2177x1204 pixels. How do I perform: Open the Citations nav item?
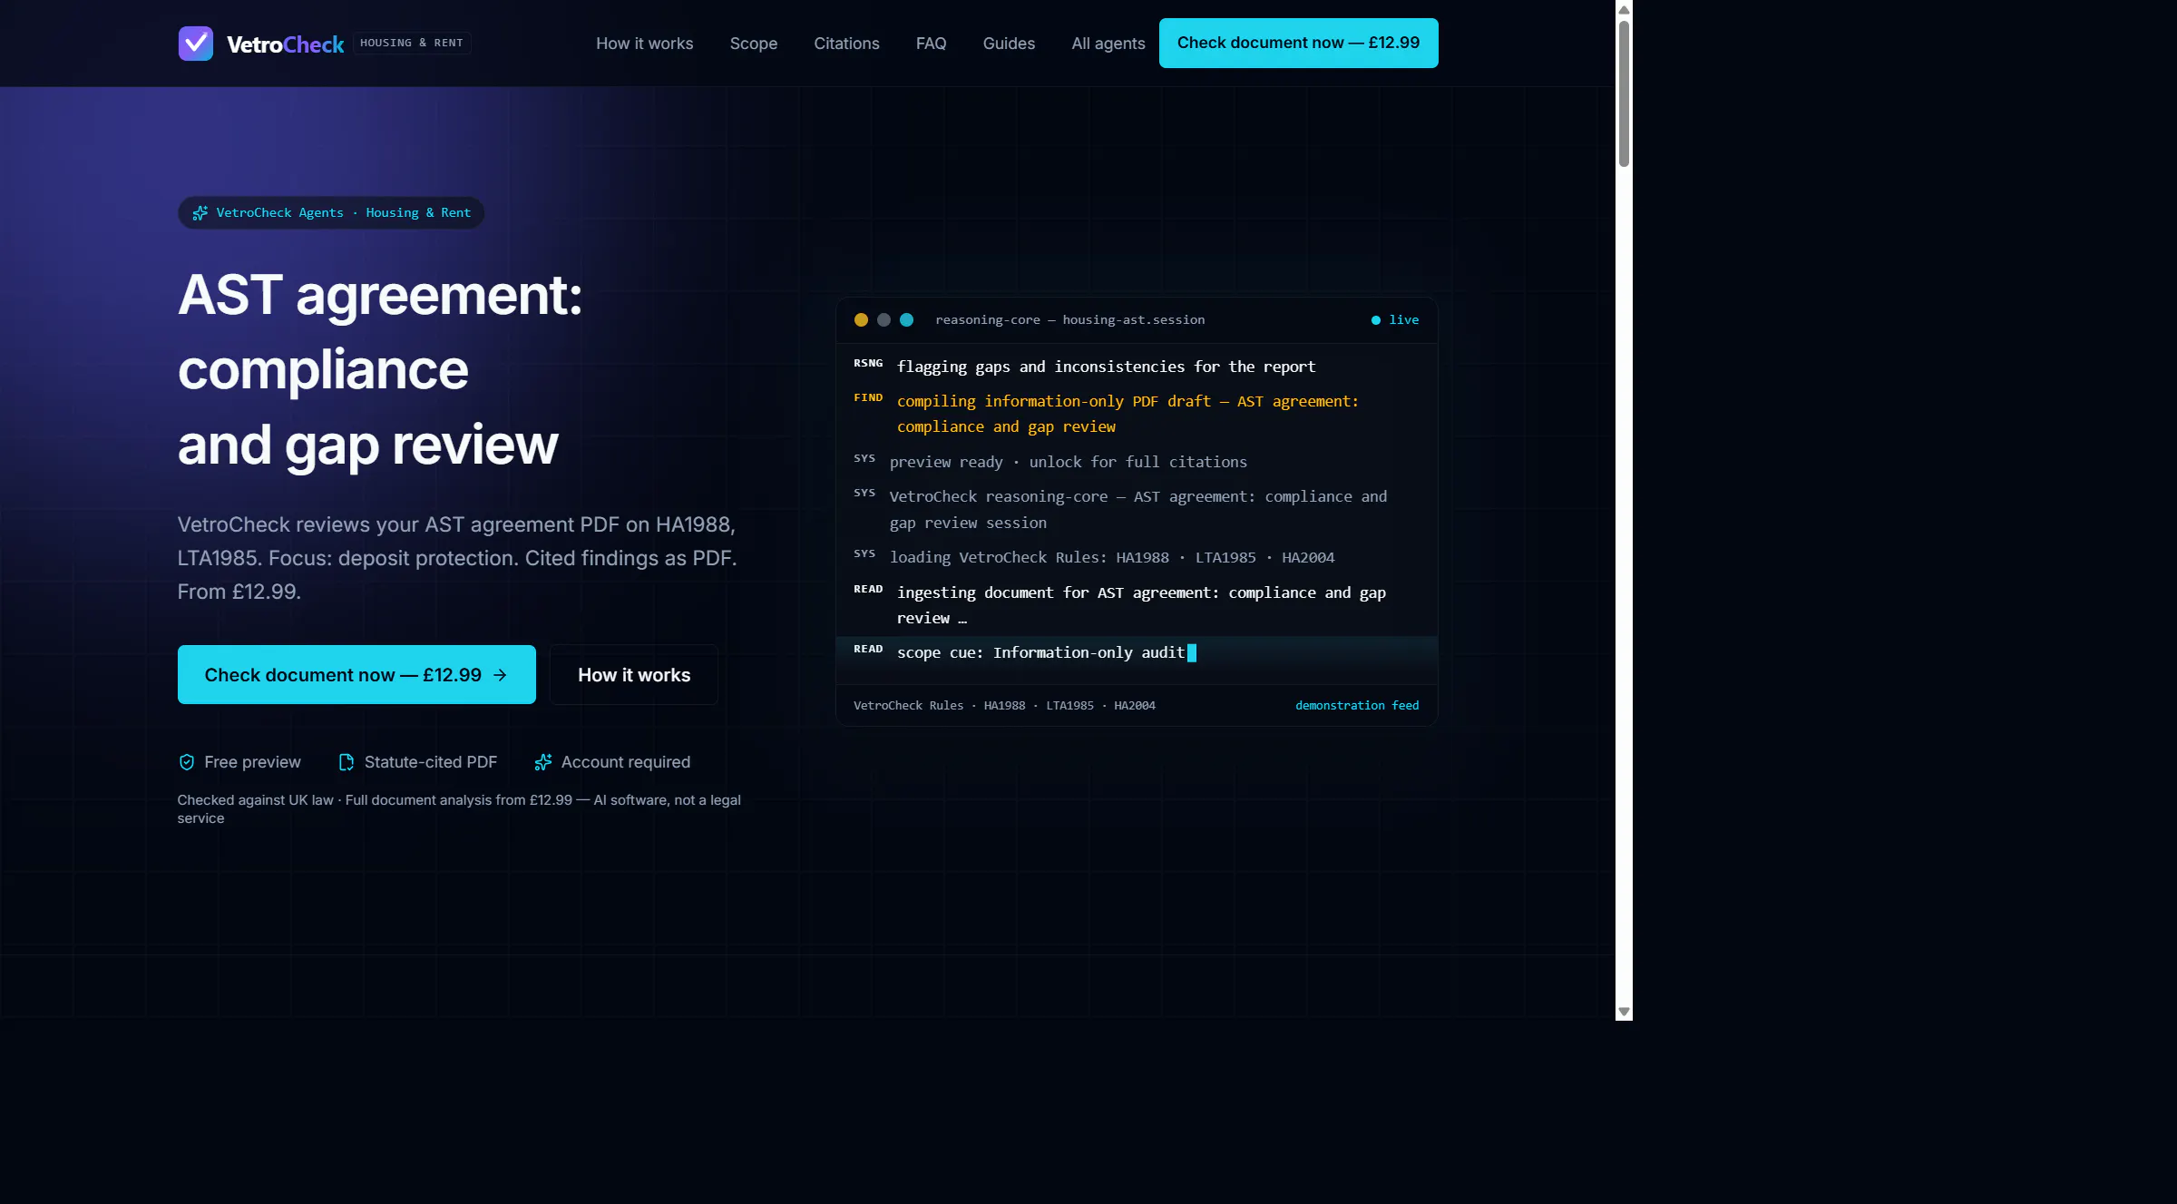pos(847,44)
